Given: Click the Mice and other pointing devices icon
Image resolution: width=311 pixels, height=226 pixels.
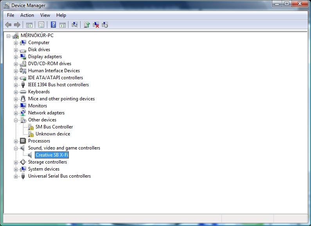Looking at the screenshot, I should [x=23, y=99].
